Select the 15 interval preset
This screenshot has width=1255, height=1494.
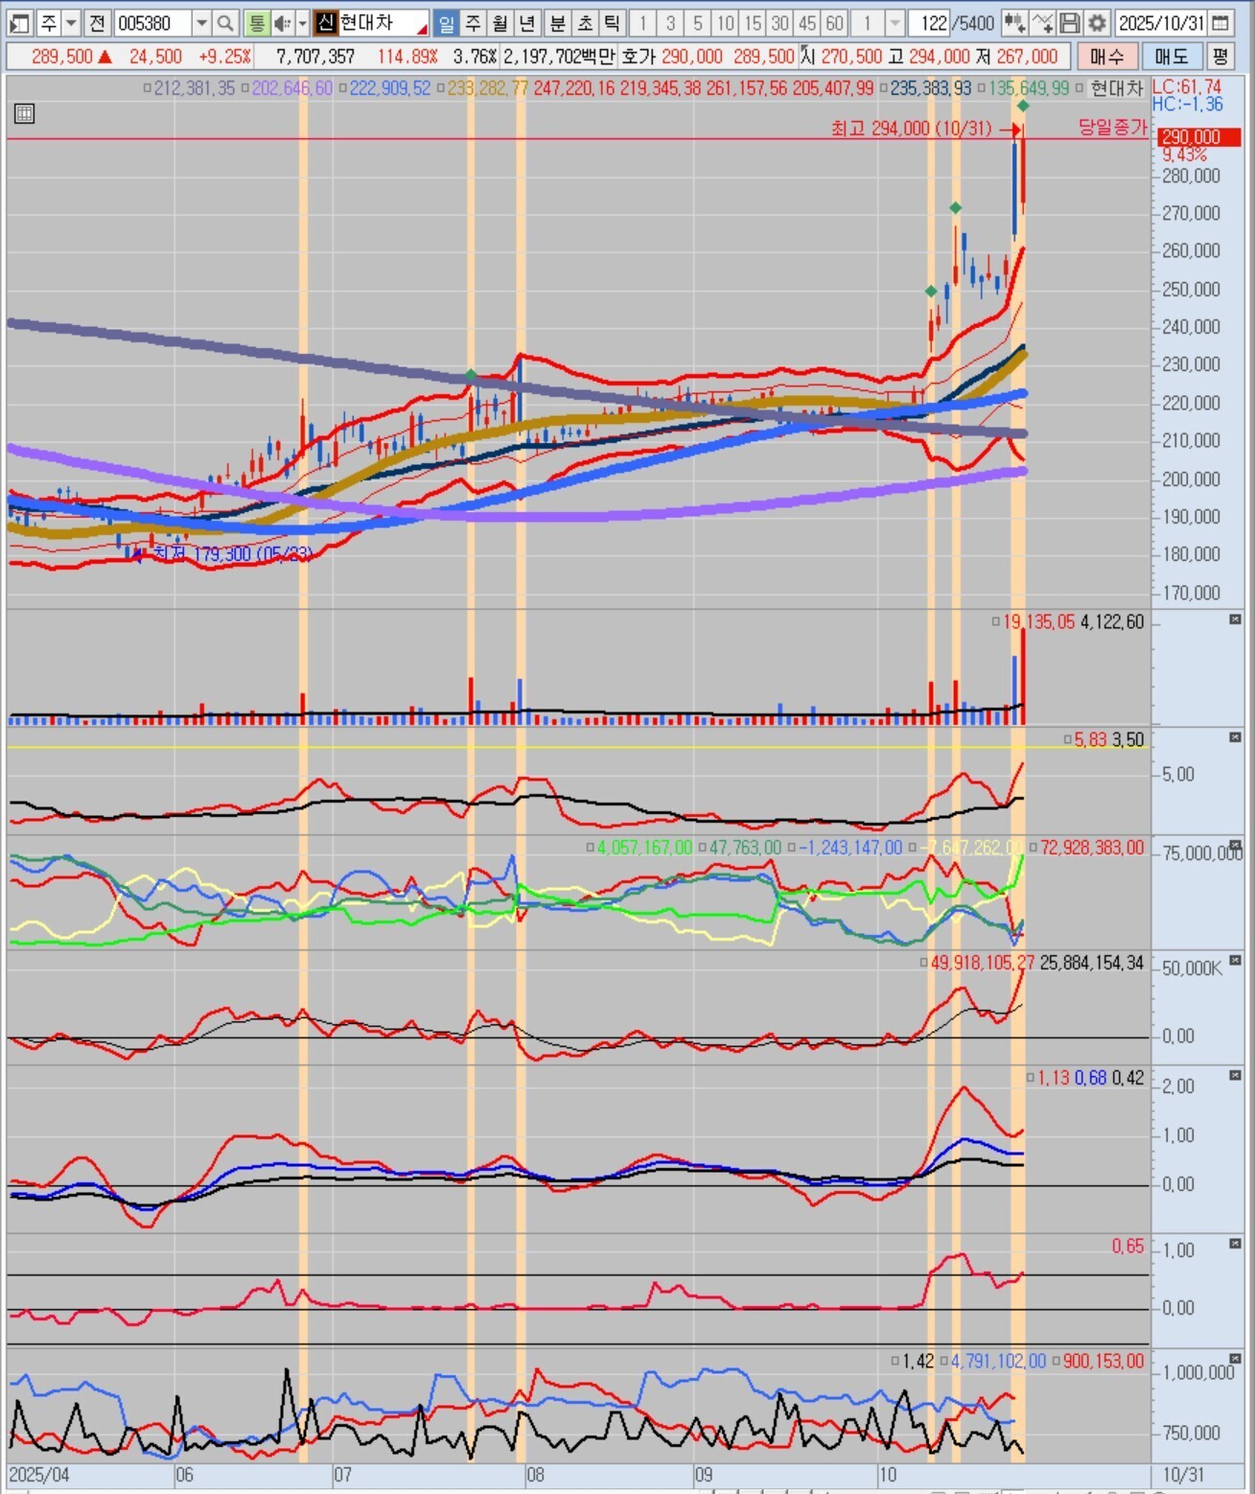coord(754,23)
